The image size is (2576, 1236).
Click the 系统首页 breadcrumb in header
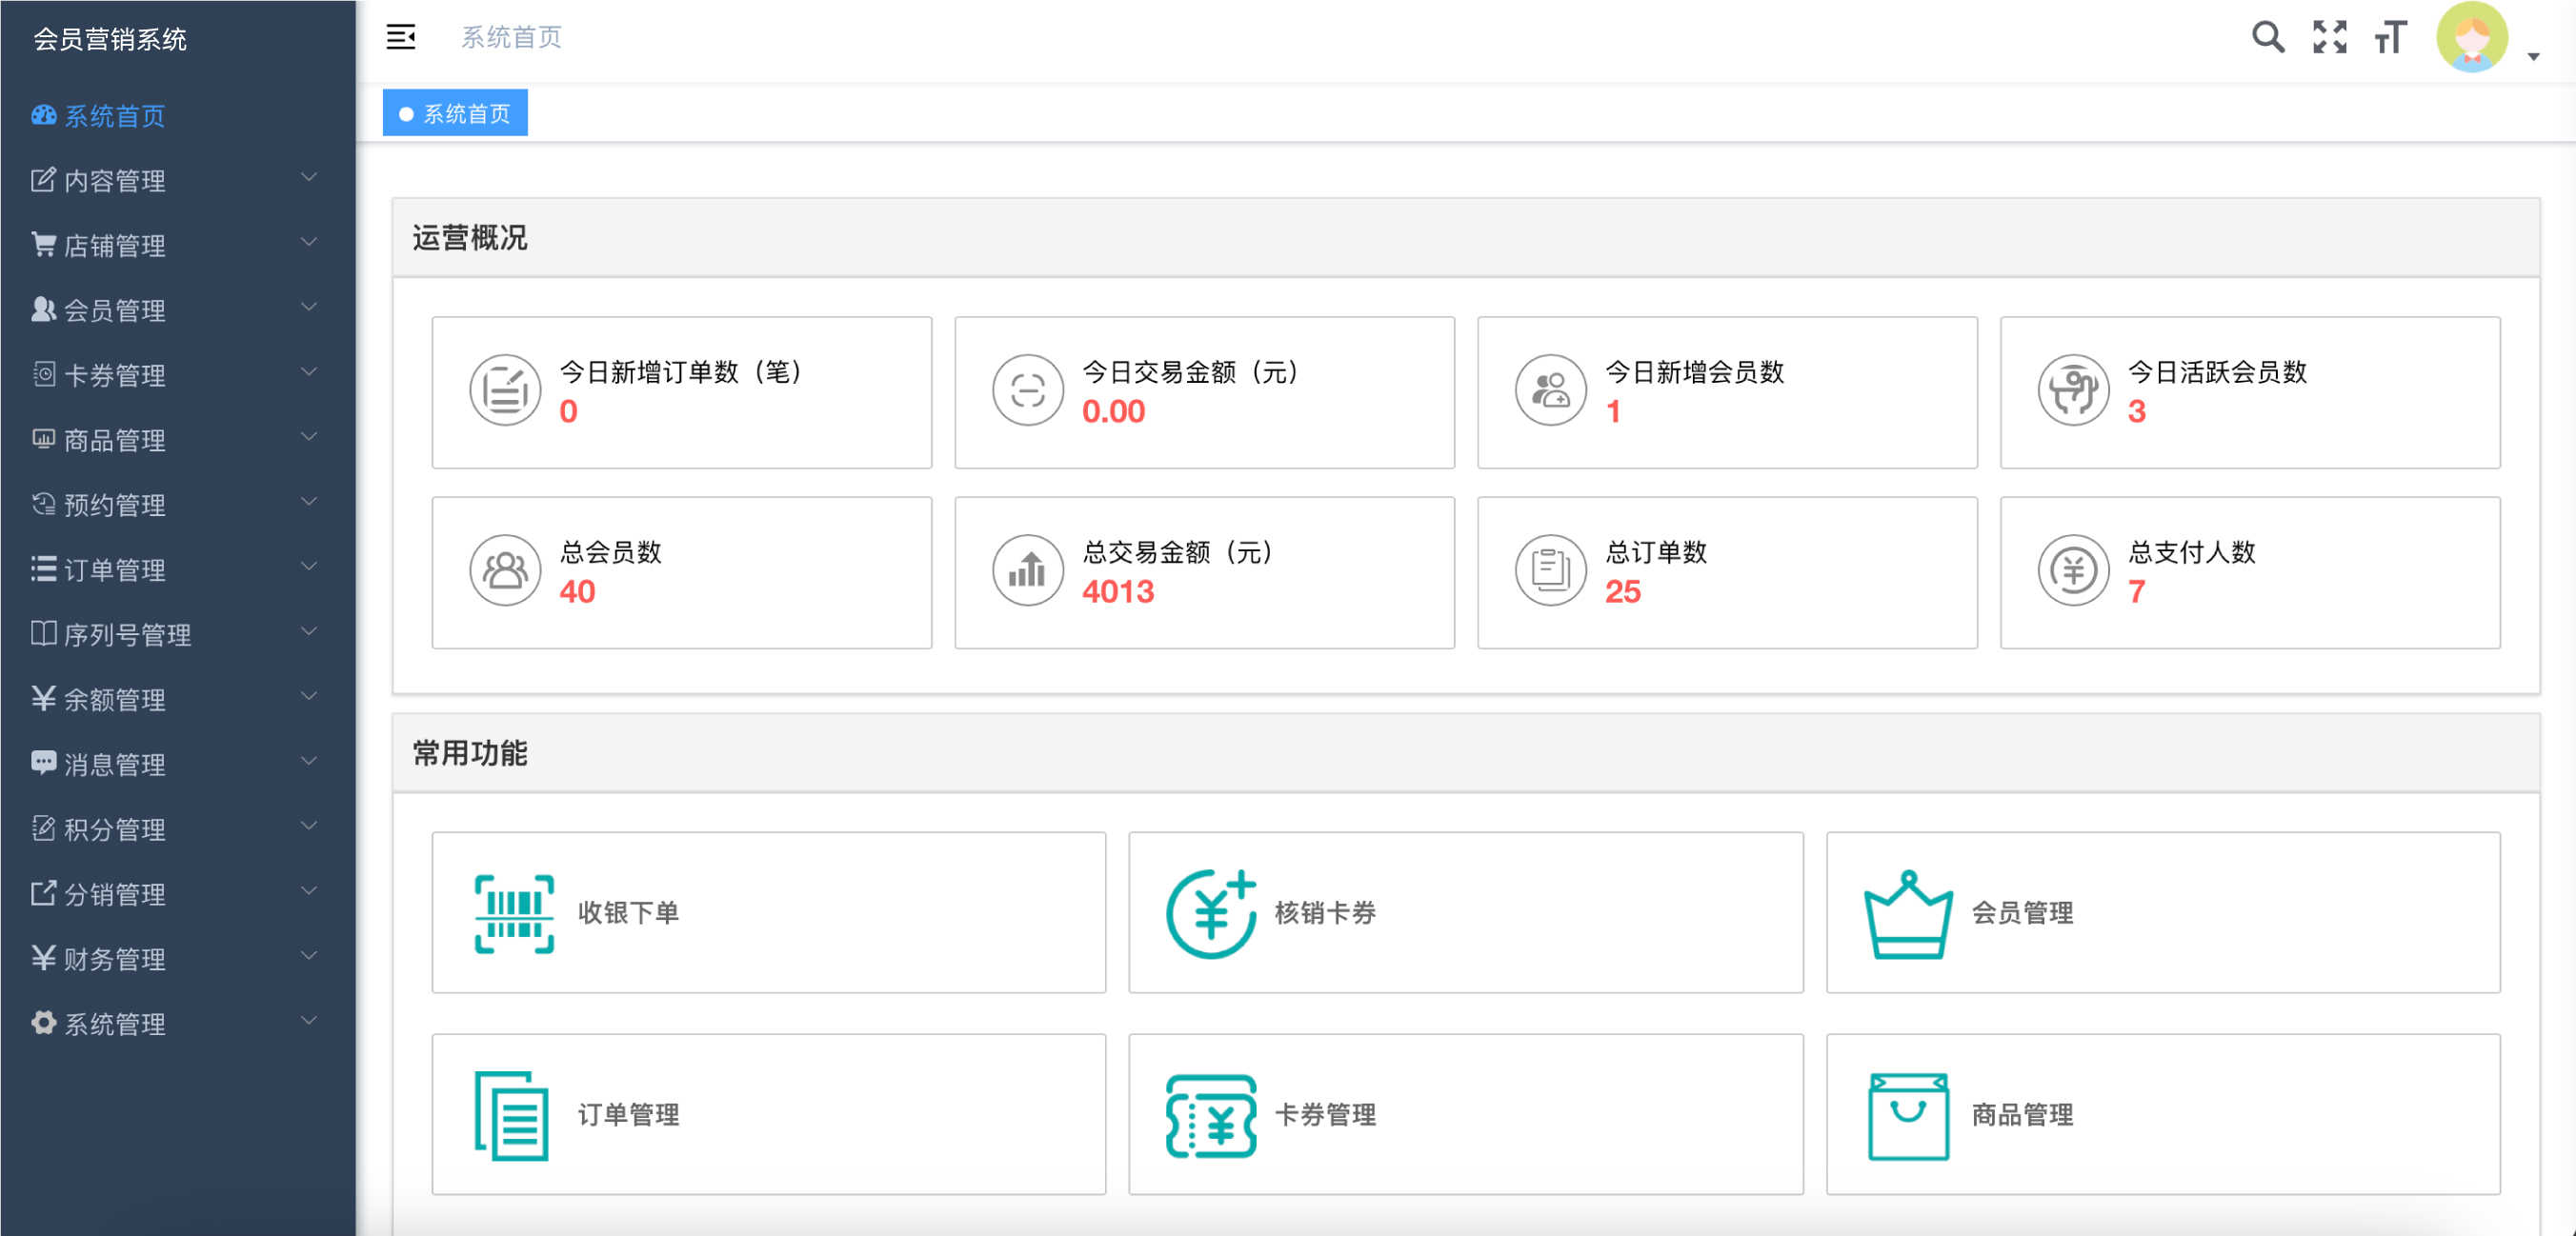511,37
